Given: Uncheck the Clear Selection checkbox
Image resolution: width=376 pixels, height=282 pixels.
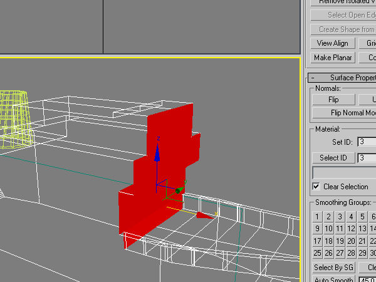Looking at the screenshot, I should click(316, 187).
